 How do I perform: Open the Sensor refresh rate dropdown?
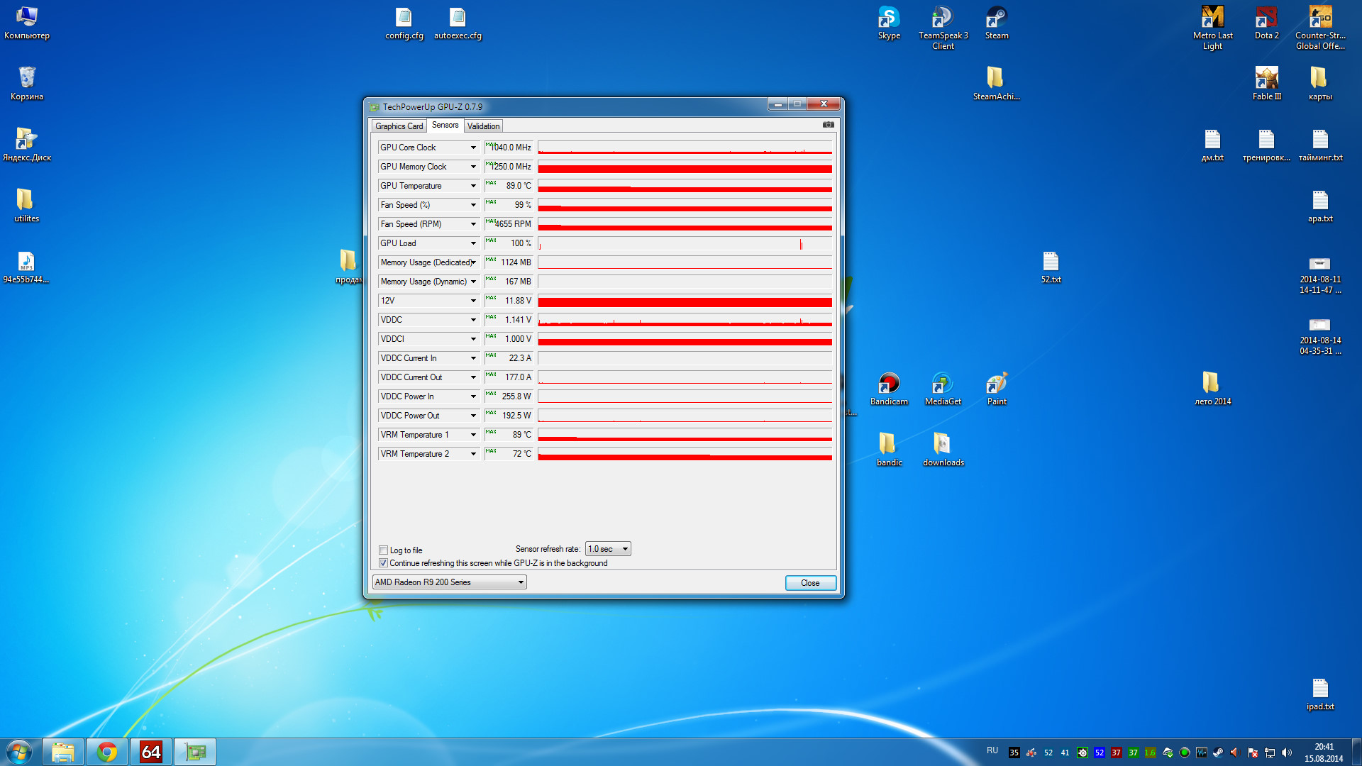click(x=608, y=549)
